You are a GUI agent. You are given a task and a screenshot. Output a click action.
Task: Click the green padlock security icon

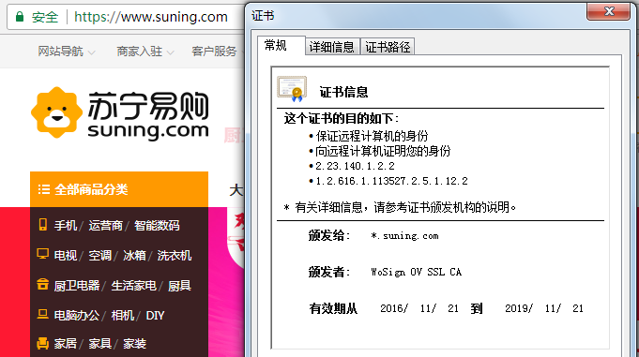pos(20,17)
